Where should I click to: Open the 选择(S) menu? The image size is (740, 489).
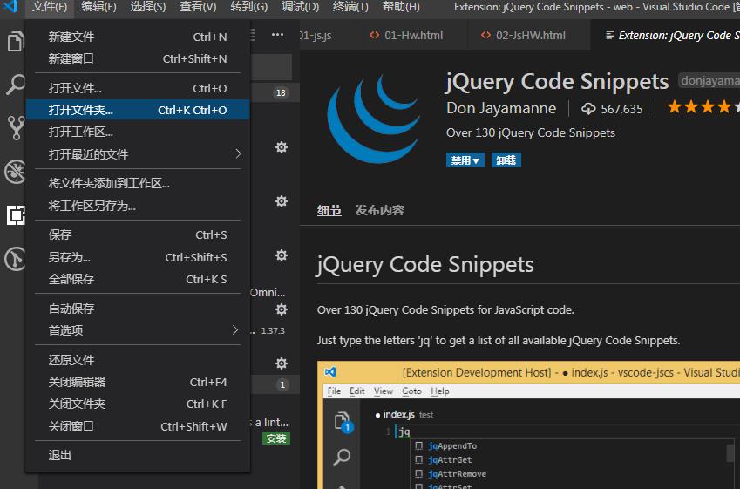tap(147, 7)
